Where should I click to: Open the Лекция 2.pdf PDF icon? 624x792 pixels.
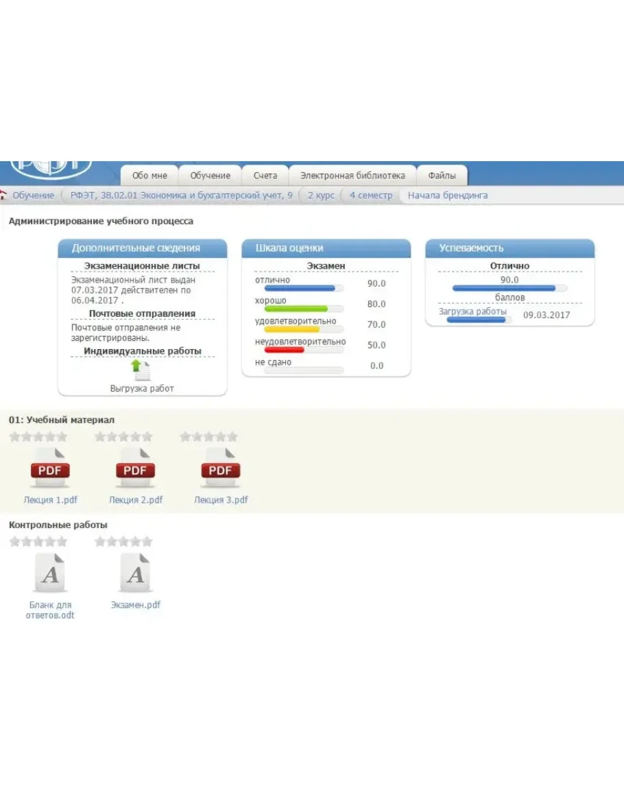coord(135,468)
